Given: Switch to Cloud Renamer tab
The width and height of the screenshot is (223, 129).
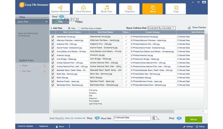Looking at the screenshot, I should click(83, 9).
